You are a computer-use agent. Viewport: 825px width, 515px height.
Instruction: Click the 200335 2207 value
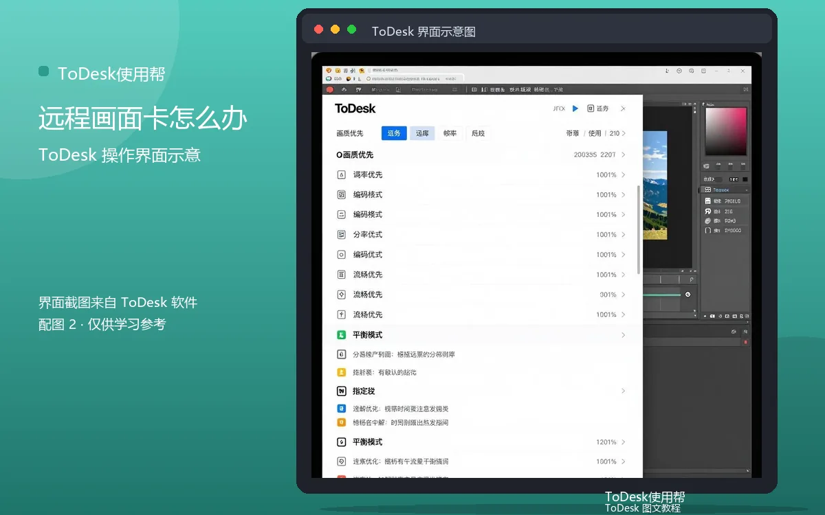click(595, 154)
